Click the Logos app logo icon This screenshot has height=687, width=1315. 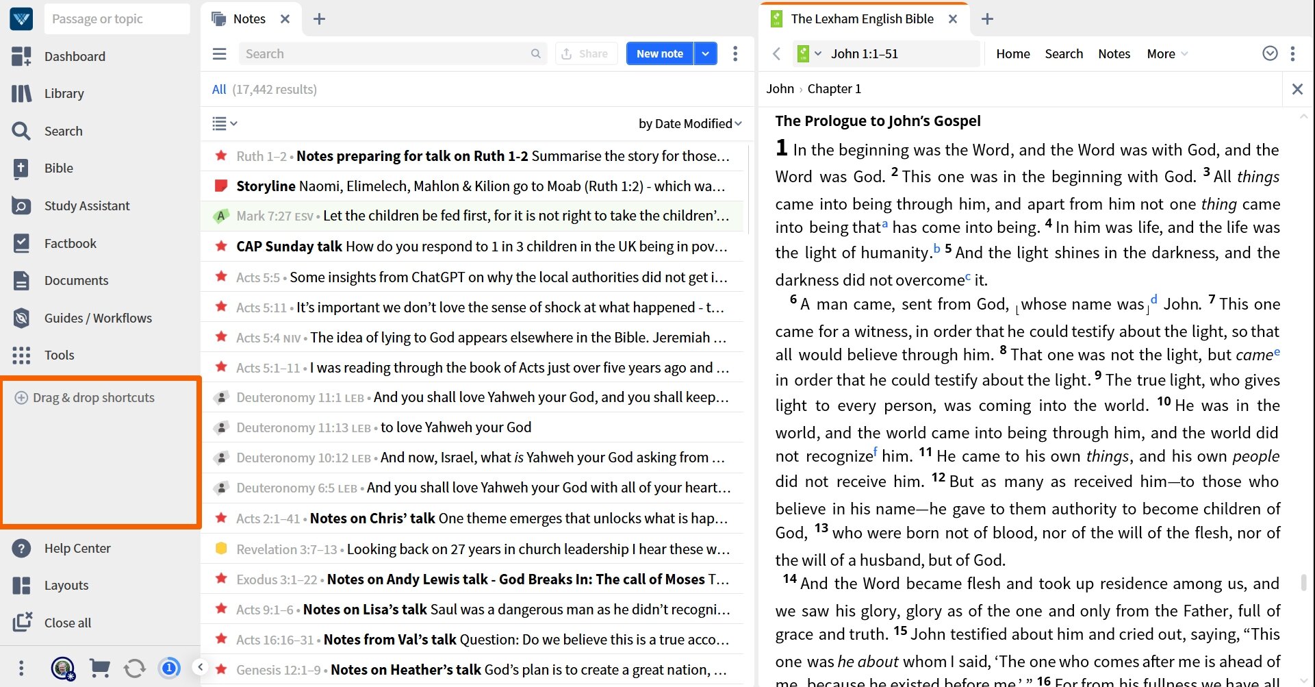pyautogui.click(x=21, y=18)
